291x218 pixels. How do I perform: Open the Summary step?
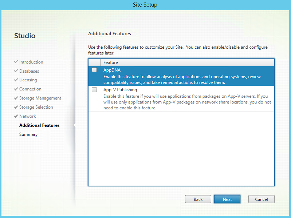coord(28,134)
